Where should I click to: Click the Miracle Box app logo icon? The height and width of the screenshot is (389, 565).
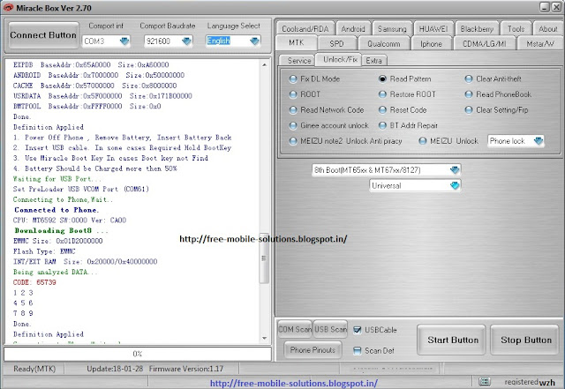[8, 8]
